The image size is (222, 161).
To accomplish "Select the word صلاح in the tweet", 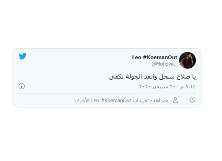I will pos(183,77).
